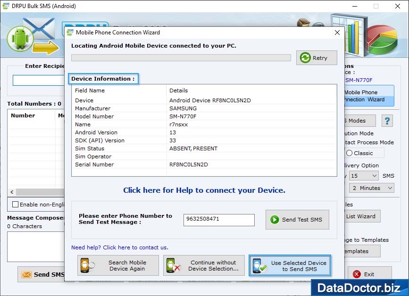The height and width of the screenshot is (296, 409).
Task: Click the orange Send SMS envelope icon
Action: (26, 275)
